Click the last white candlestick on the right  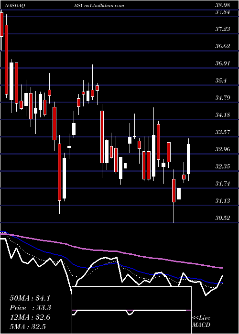tap(189, 159)
